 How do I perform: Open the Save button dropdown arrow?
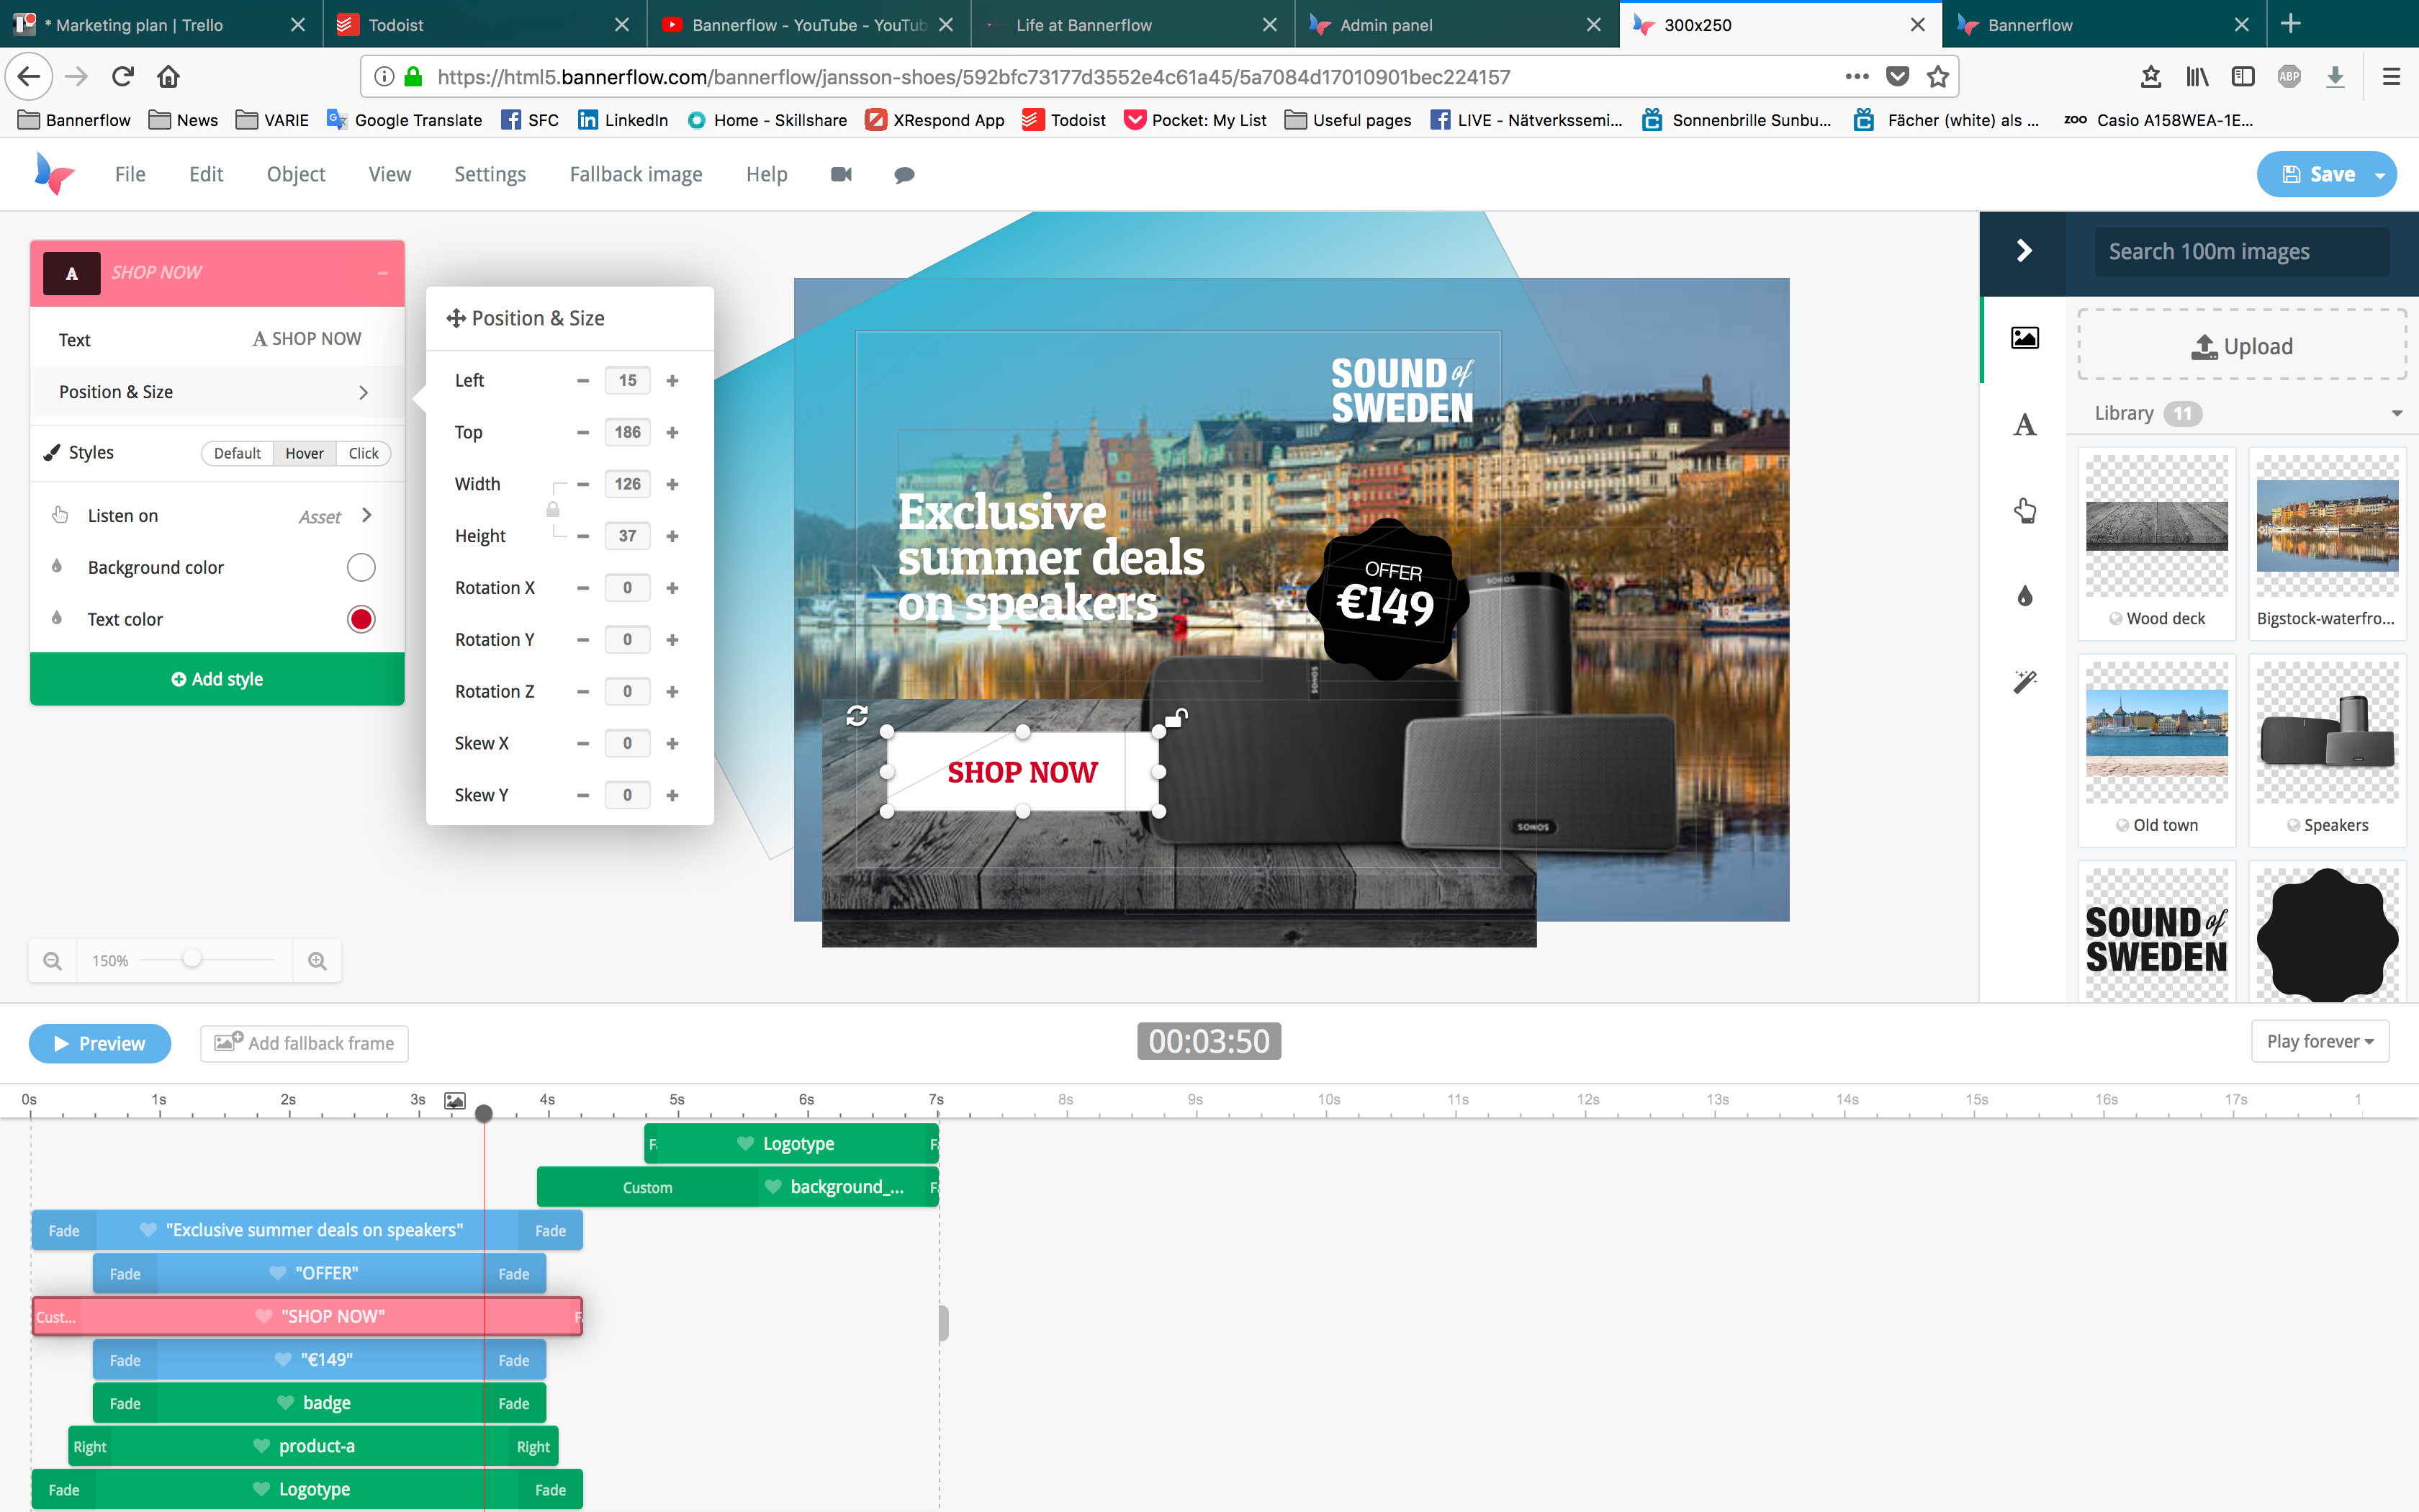click(x=2380, y=175)
